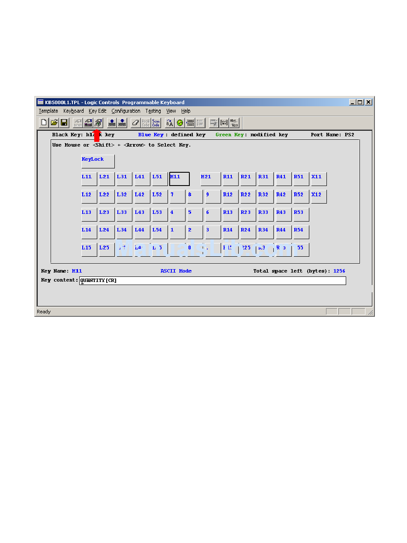Image resolution: width=407 pixels, height=543 pixels.
Task: Select key L11 on the layout
Action: 89,179
